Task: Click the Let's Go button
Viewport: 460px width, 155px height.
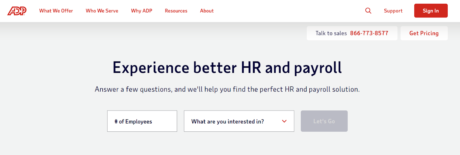Action: coord(324,121)
